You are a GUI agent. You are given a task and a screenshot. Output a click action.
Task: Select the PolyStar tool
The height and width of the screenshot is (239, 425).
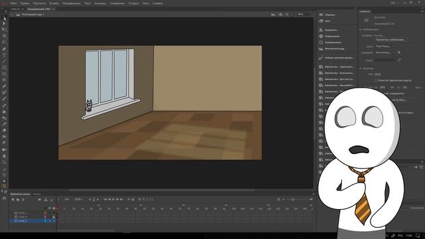coord(4,80)
